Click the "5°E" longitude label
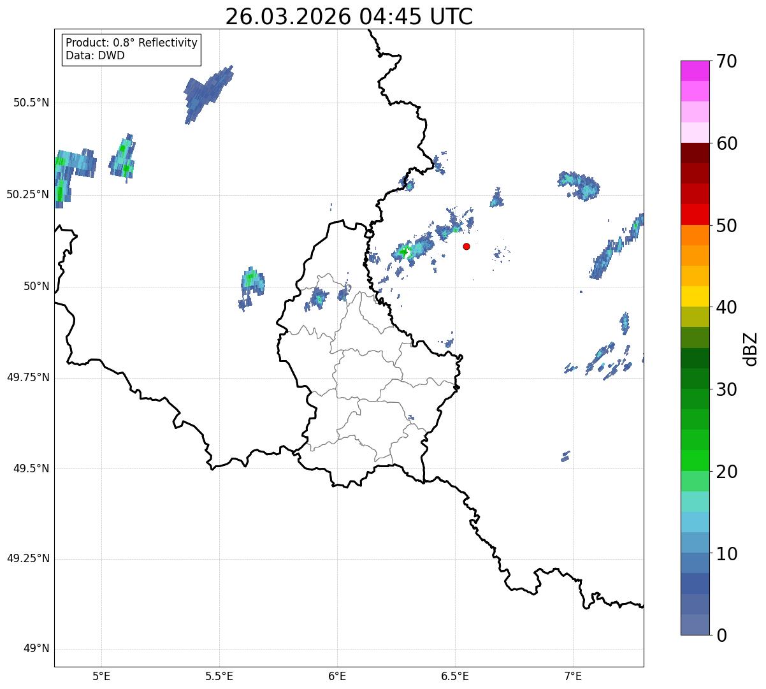The width and height of the screenshot is (766, 689). click(101, 676)
